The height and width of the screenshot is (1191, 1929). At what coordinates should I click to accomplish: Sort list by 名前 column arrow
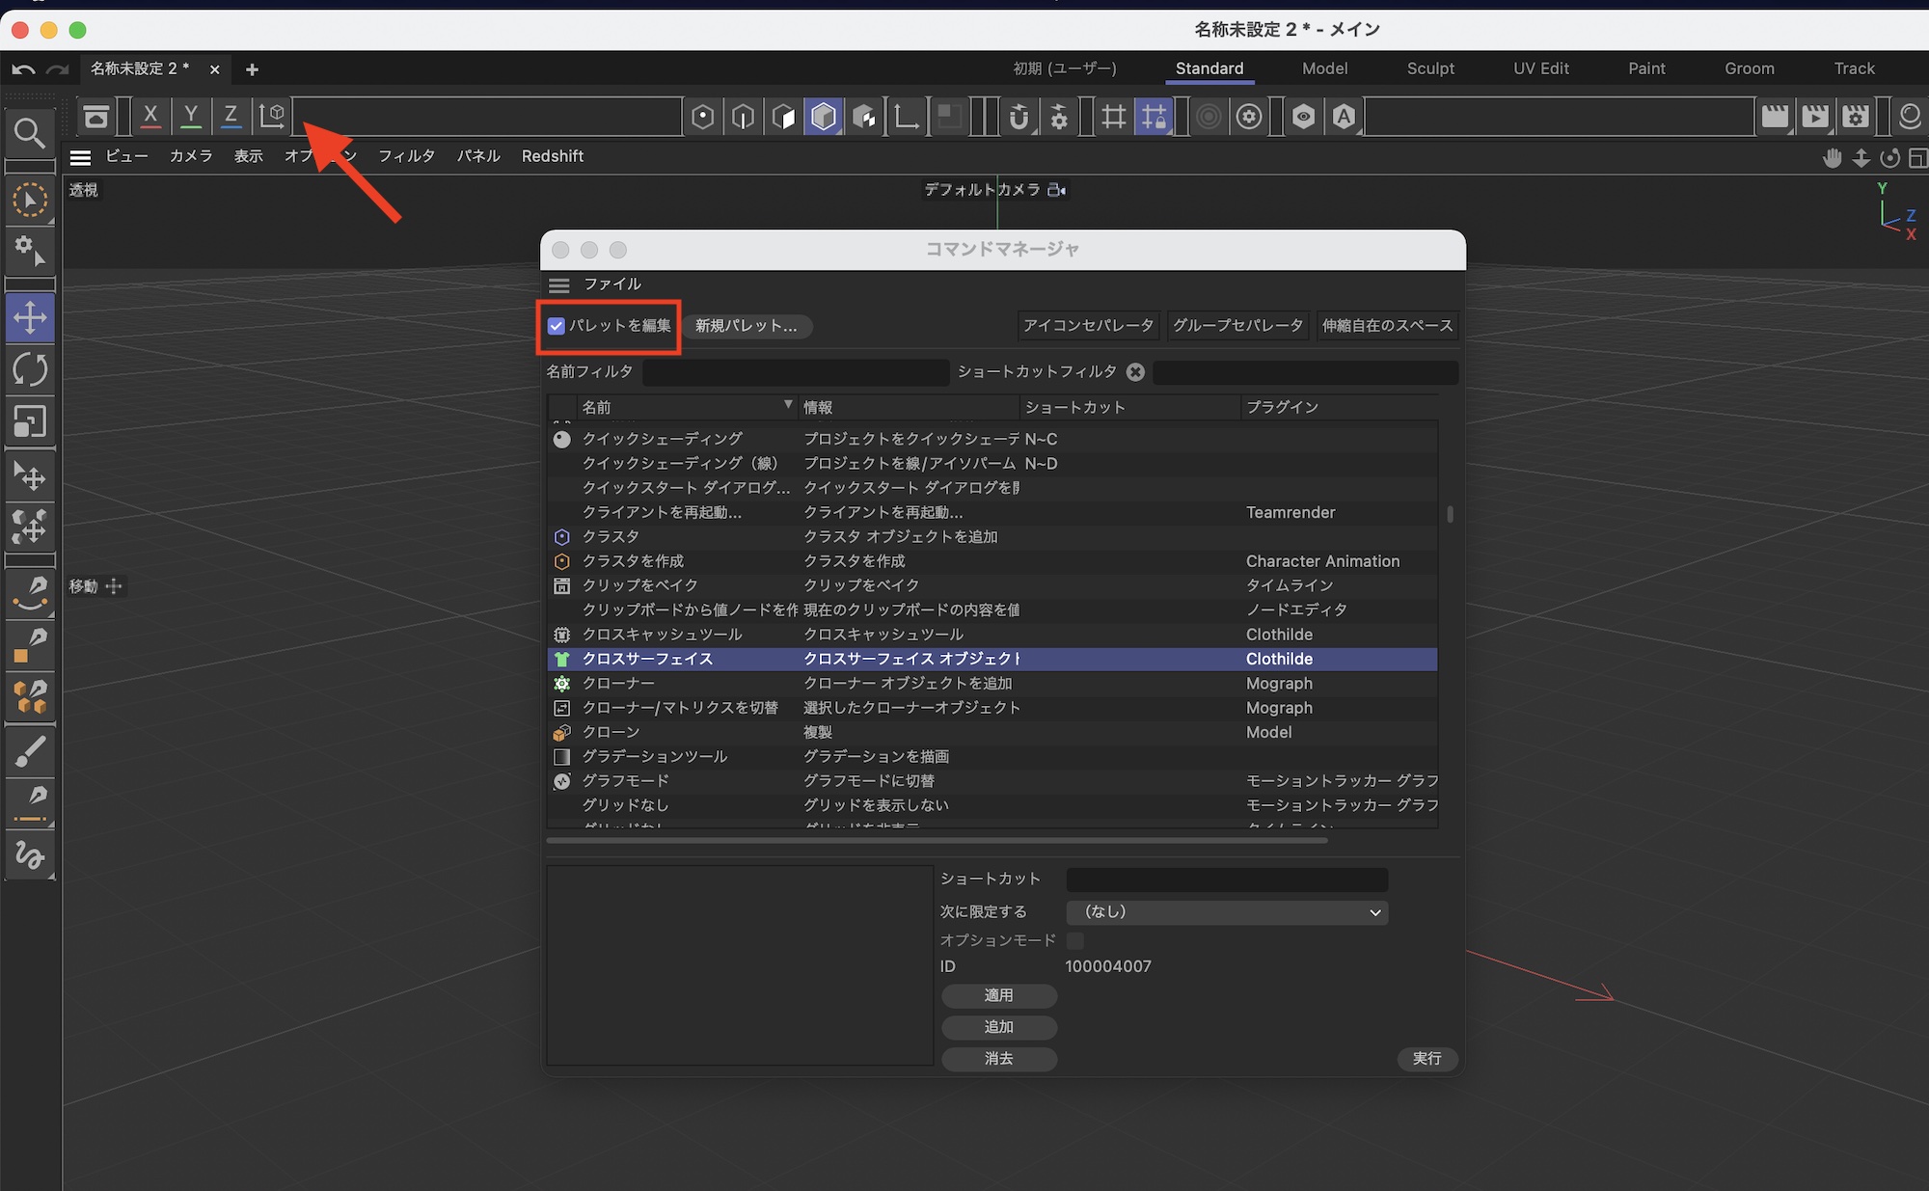[x=788, y=405]
